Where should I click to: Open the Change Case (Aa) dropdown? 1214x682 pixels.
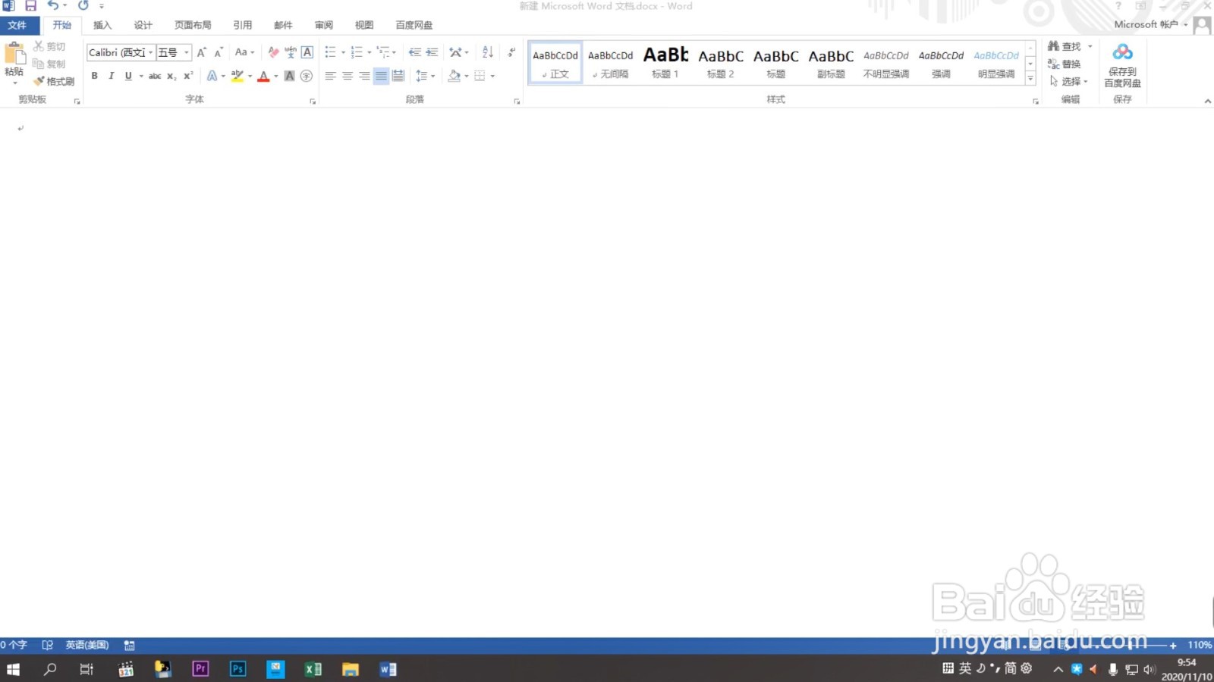(244, 52)
